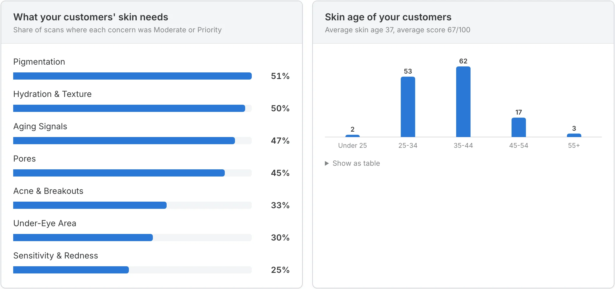The width and height of the screenshot is (615, 289).
Task: Select the What your customers' skin needs heading
Action: click(x=91, y=17)
